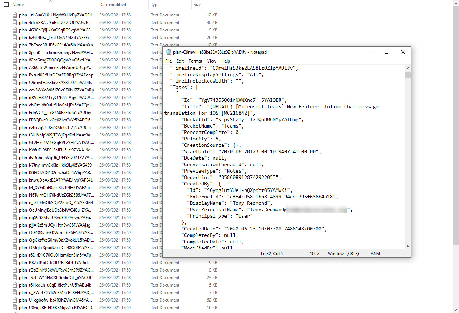Sort files by Date modified column
The image size is (459, 313).
(x=113, y=5)
